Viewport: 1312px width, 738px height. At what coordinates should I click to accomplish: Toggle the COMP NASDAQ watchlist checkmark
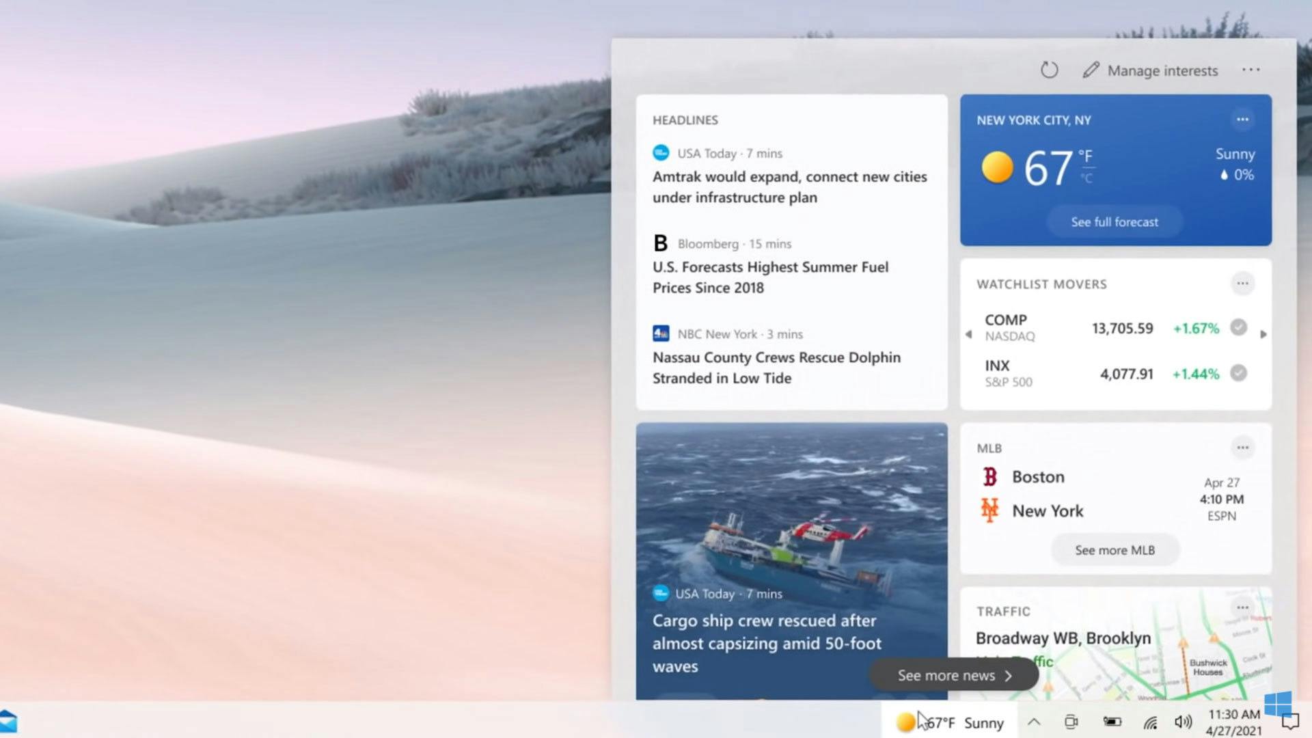click(1239, 328)
